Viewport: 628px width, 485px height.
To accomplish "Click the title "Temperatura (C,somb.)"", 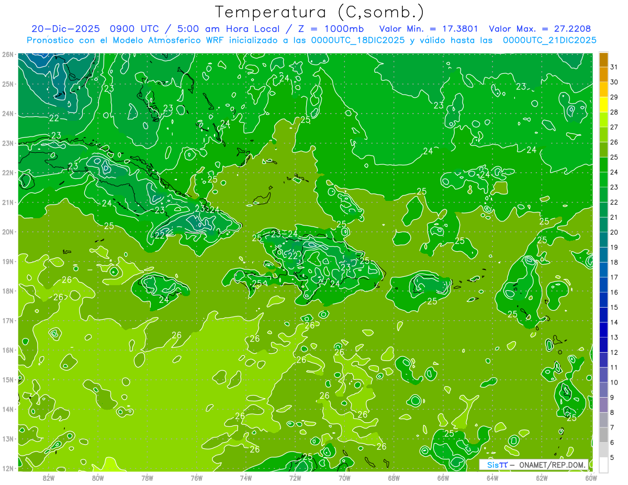I will [320, 12].
